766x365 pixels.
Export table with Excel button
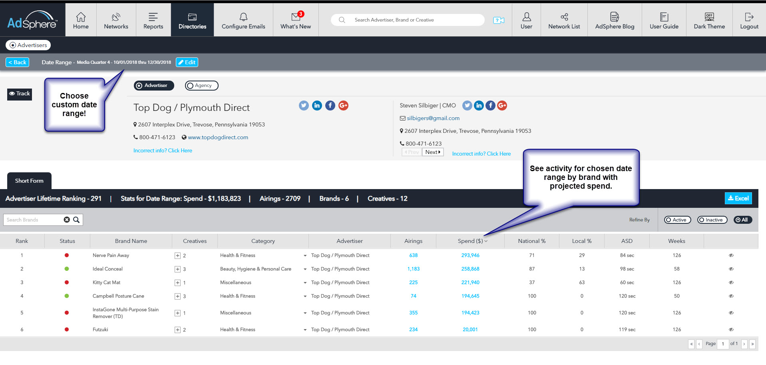click(738, 198)
